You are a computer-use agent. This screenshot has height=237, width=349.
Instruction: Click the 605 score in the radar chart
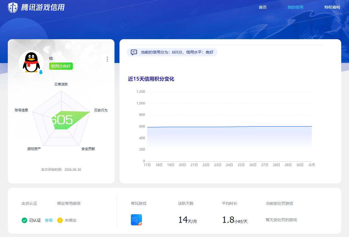(x=62, y=120)
